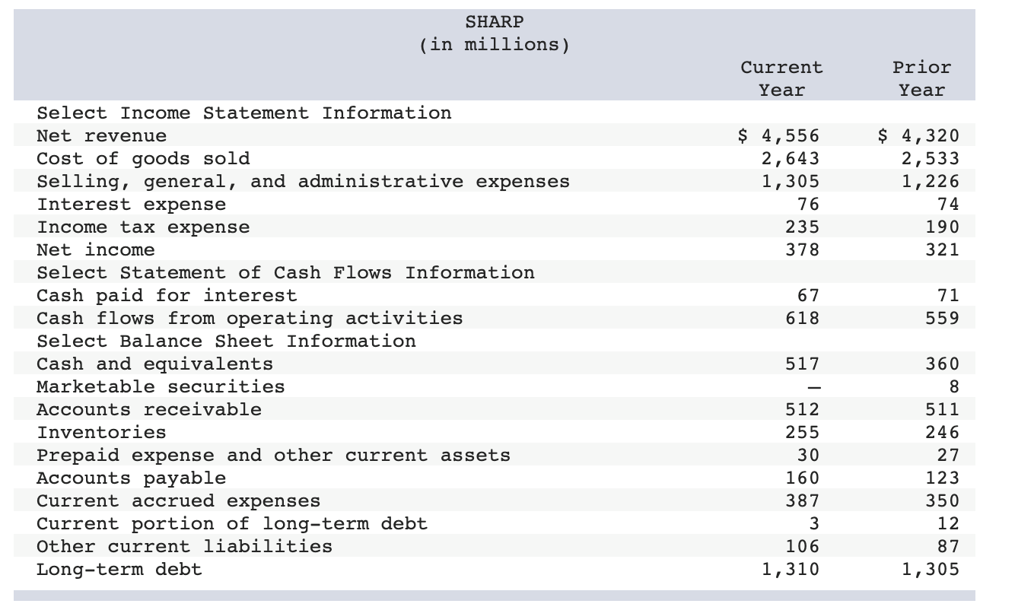The width and height of the screenshot is (1015, 610).
Task: Select Cash paid for interest value 67
Action: [x=810, y=295]
